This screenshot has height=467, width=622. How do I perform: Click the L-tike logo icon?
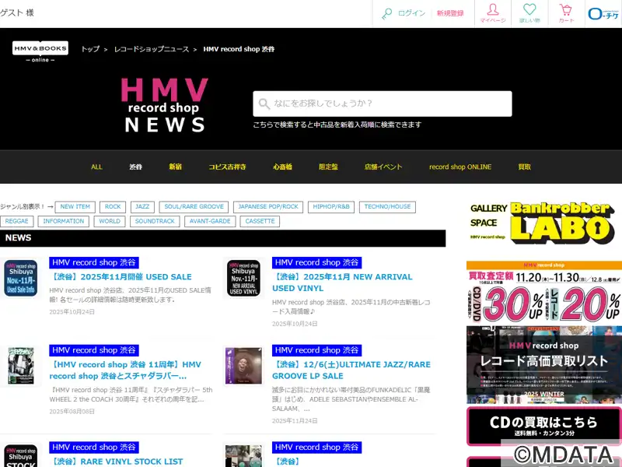click(603, 13)
